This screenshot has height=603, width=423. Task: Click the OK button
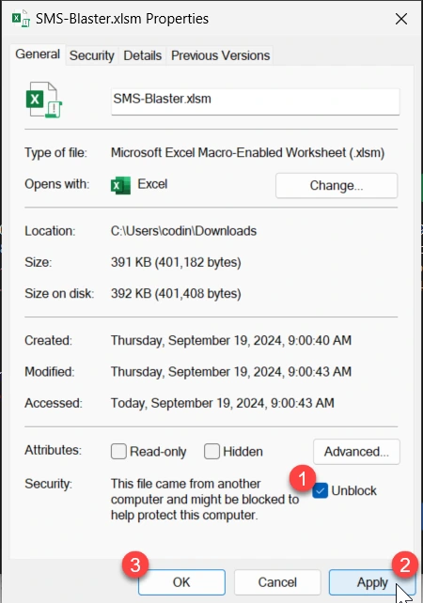click(181, 582)
